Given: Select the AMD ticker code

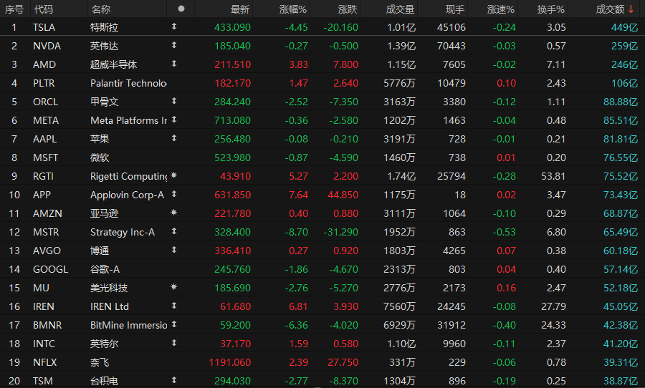Looking at the screenshot, I should point(44,64).
